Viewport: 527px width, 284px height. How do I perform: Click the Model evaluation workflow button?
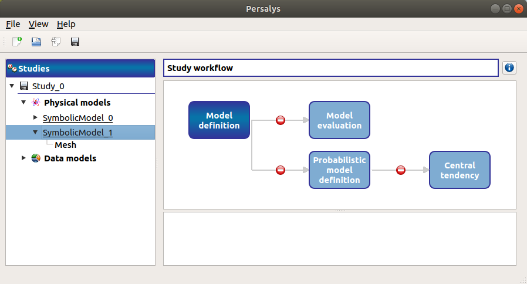pos(339,120)
